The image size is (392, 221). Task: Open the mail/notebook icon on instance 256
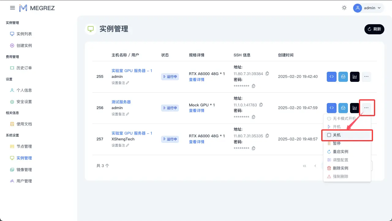pos(343,108)
